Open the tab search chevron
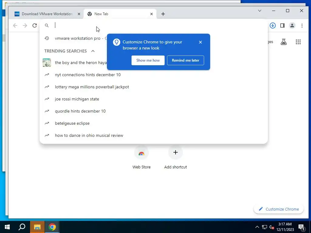The image size is (311, 233). tap(260, 11)
